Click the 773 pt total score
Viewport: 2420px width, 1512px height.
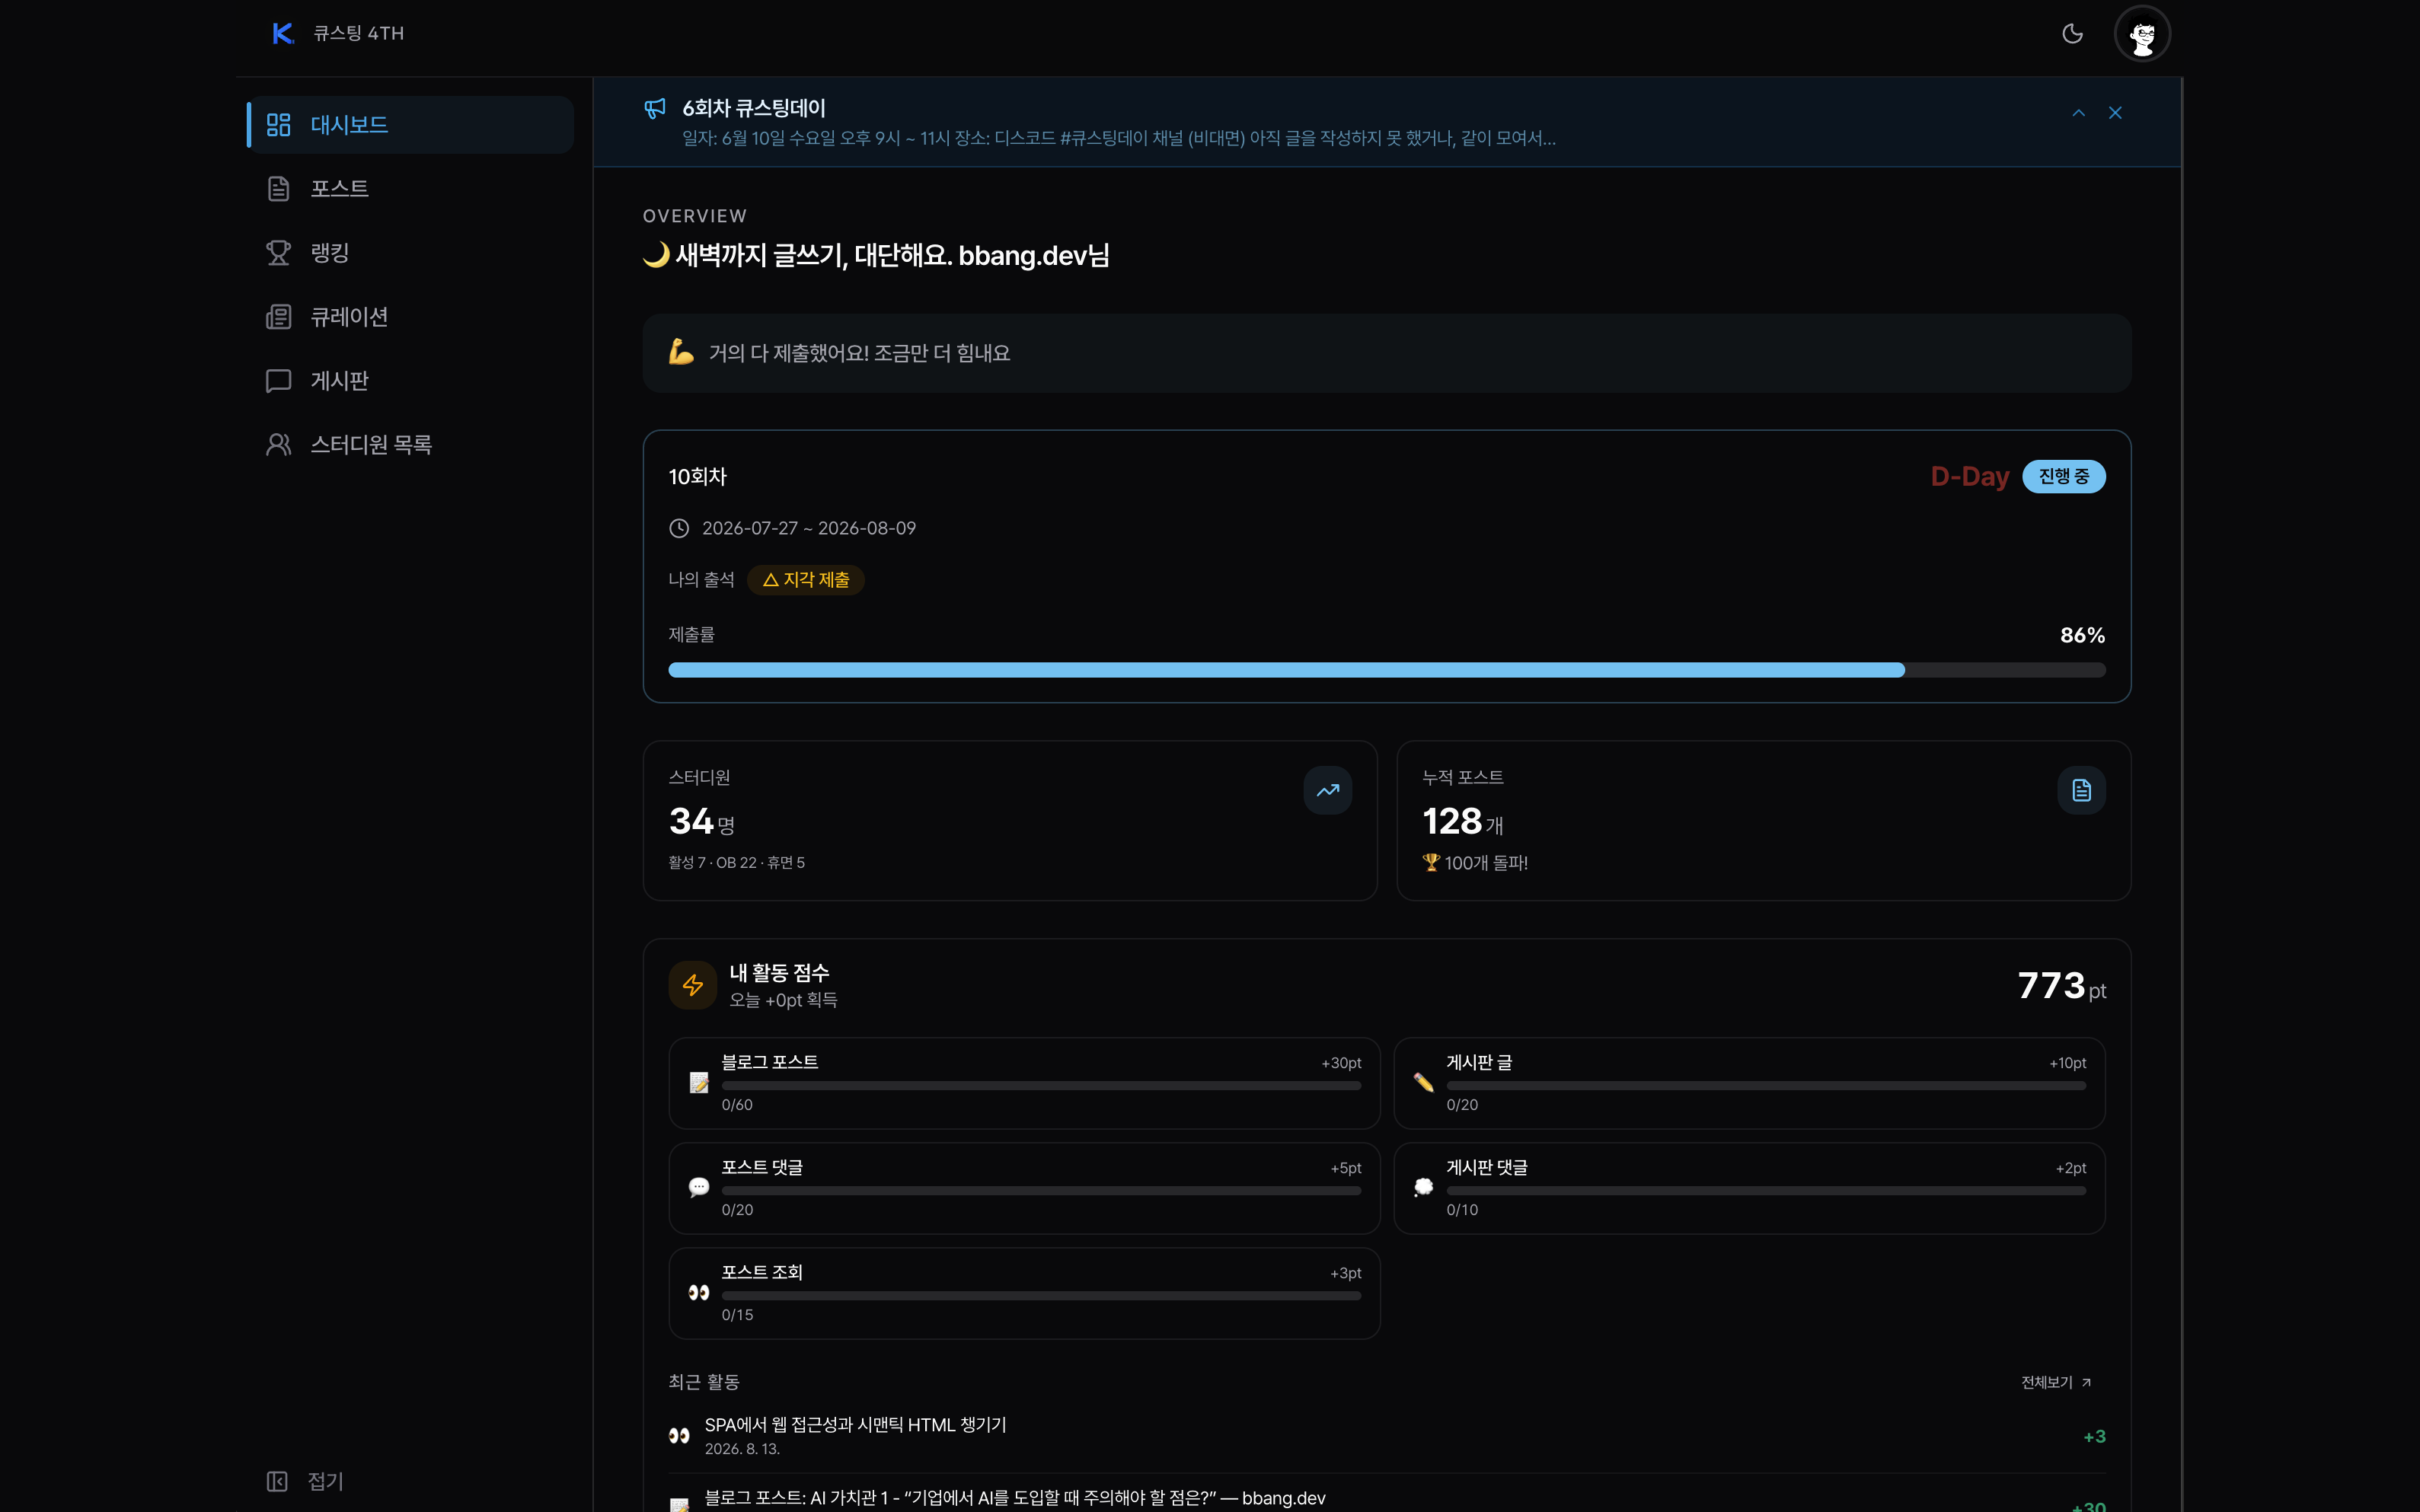(2062, 986)
